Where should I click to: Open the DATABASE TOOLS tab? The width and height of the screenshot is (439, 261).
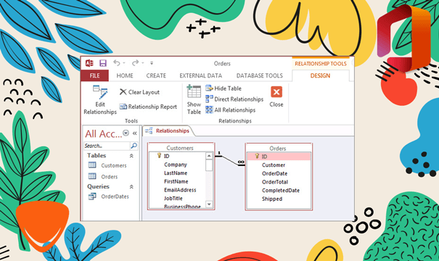click(260, 75)
